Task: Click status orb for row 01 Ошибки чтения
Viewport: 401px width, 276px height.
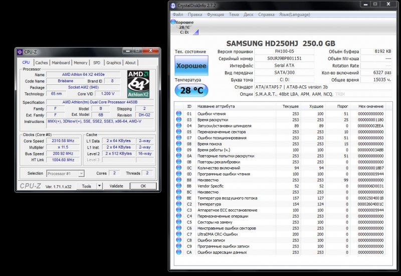Action: (x=179, y=113)
